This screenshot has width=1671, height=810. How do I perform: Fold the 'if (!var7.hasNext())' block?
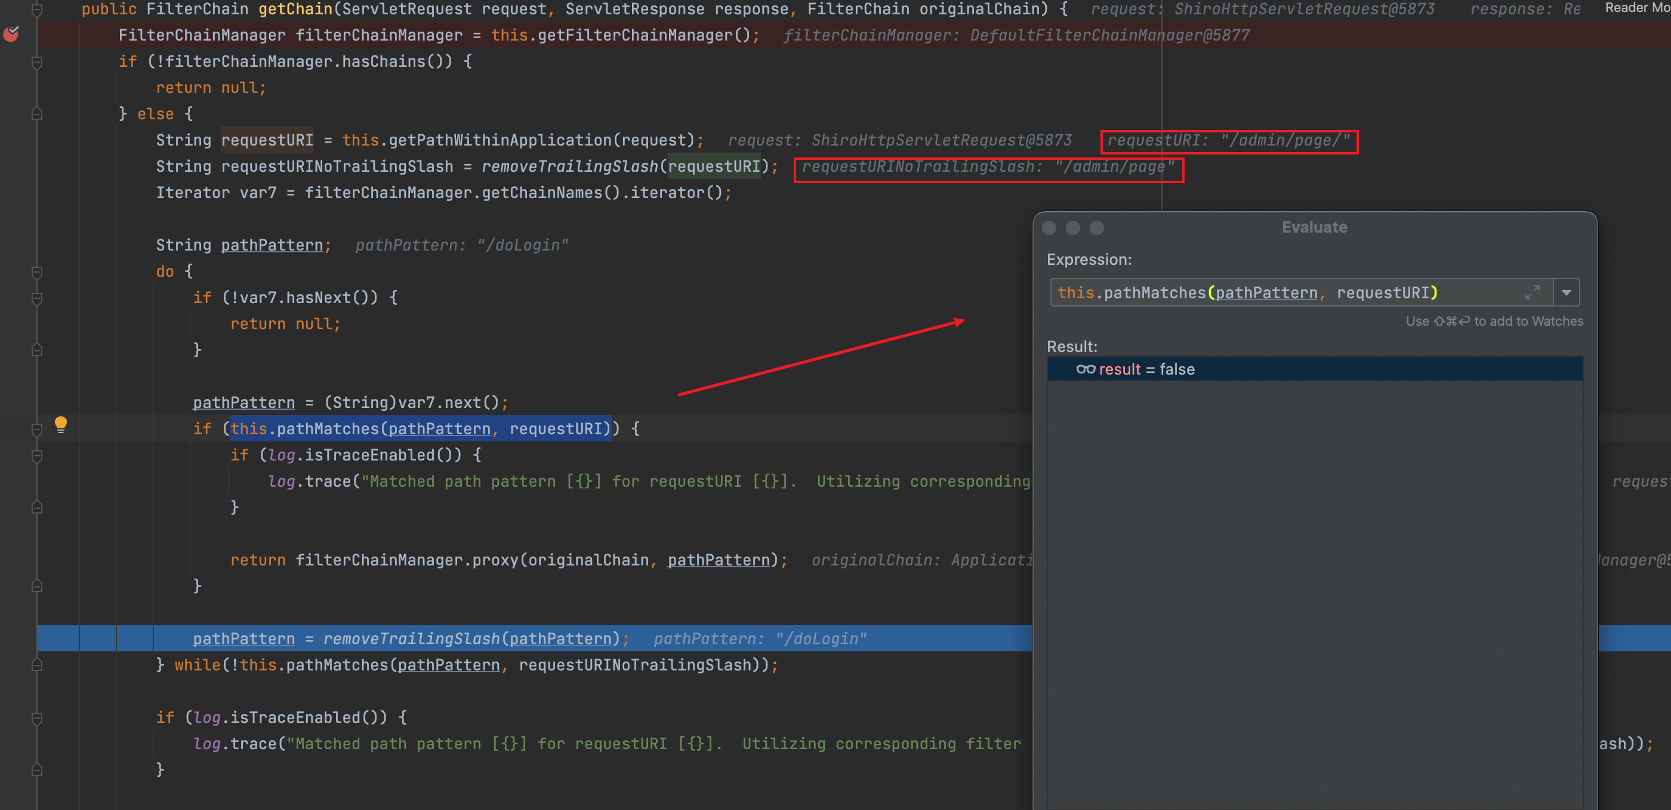coord(37,298)
